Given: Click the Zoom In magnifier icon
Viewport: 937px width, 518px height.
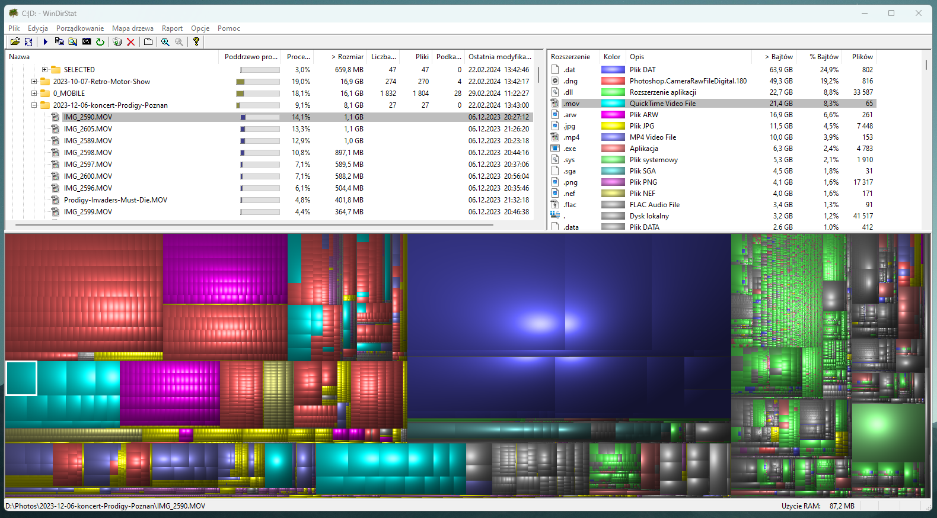Looking at the screenshot, I should tap(165, 41).
